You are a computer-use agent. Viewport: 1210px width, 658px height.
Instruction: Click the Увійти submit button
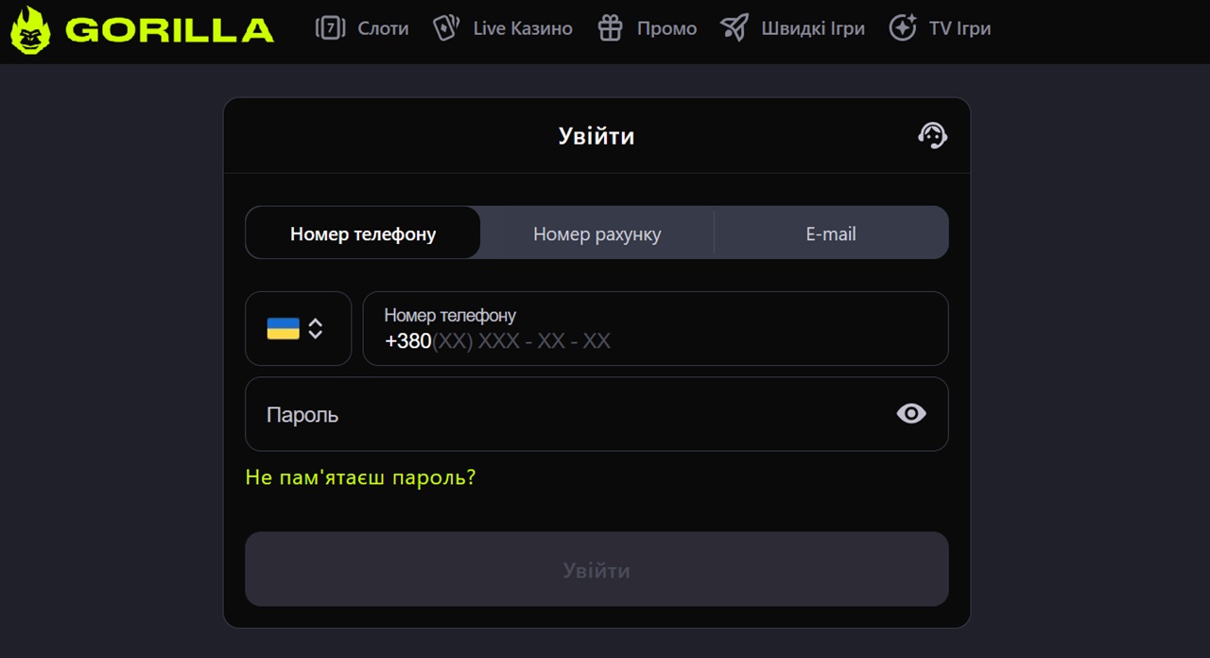pos(596,569)
